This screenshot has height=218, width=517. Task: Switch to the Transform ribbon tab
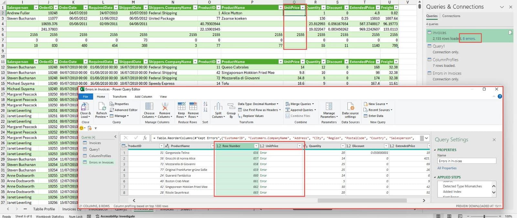[x=120, y=97]
